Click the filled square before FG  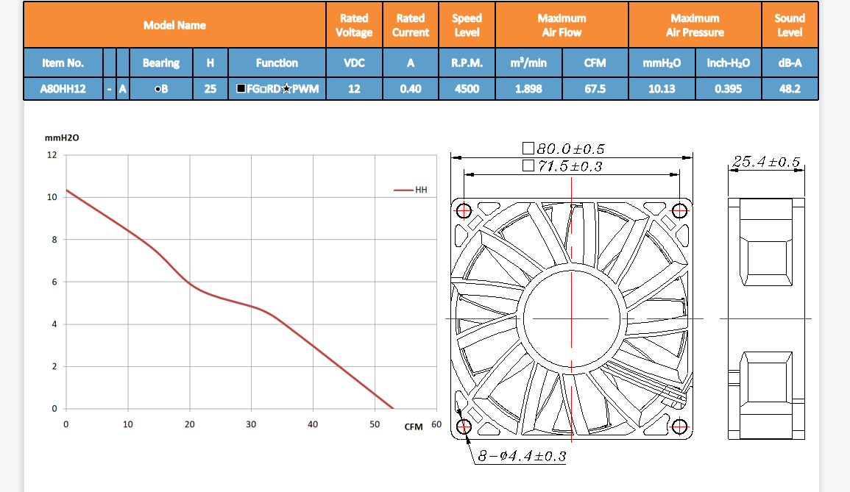(241, 89)
